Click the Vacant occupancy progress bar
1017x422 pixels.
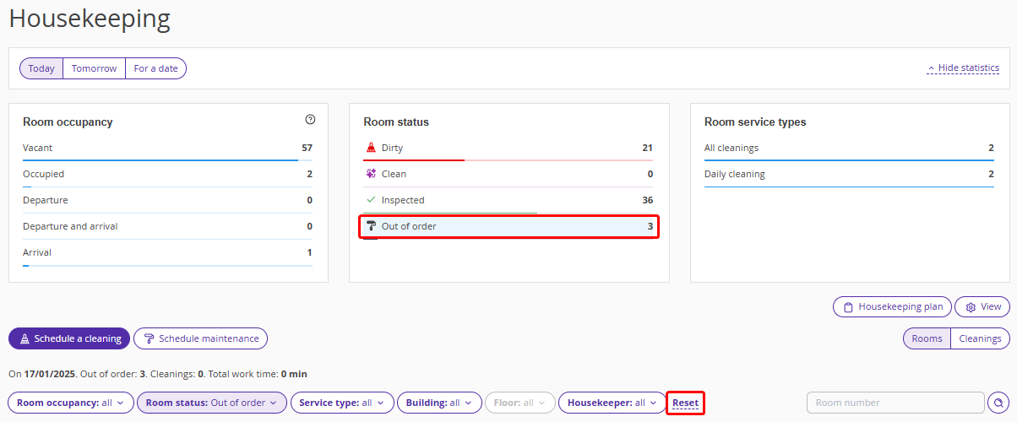click(167, 160)
